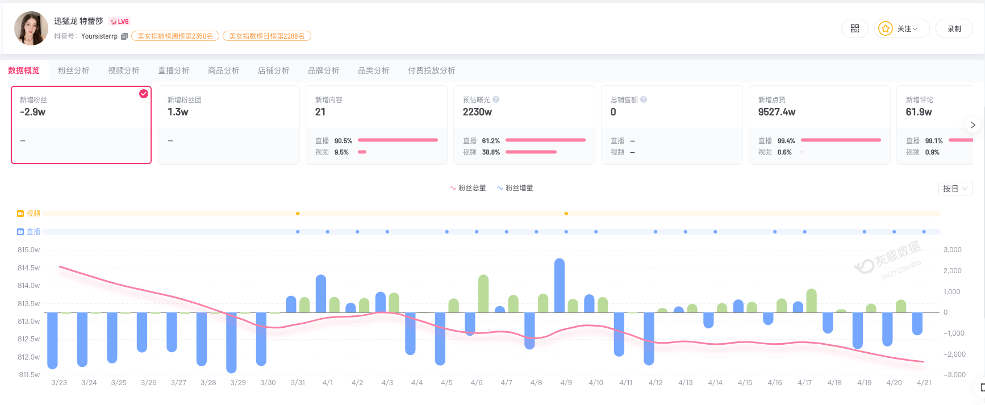Screen dimensions: 985x405
Task: Click the 迅猛龙 特蕾莎 name
Action: pos(78,21)
